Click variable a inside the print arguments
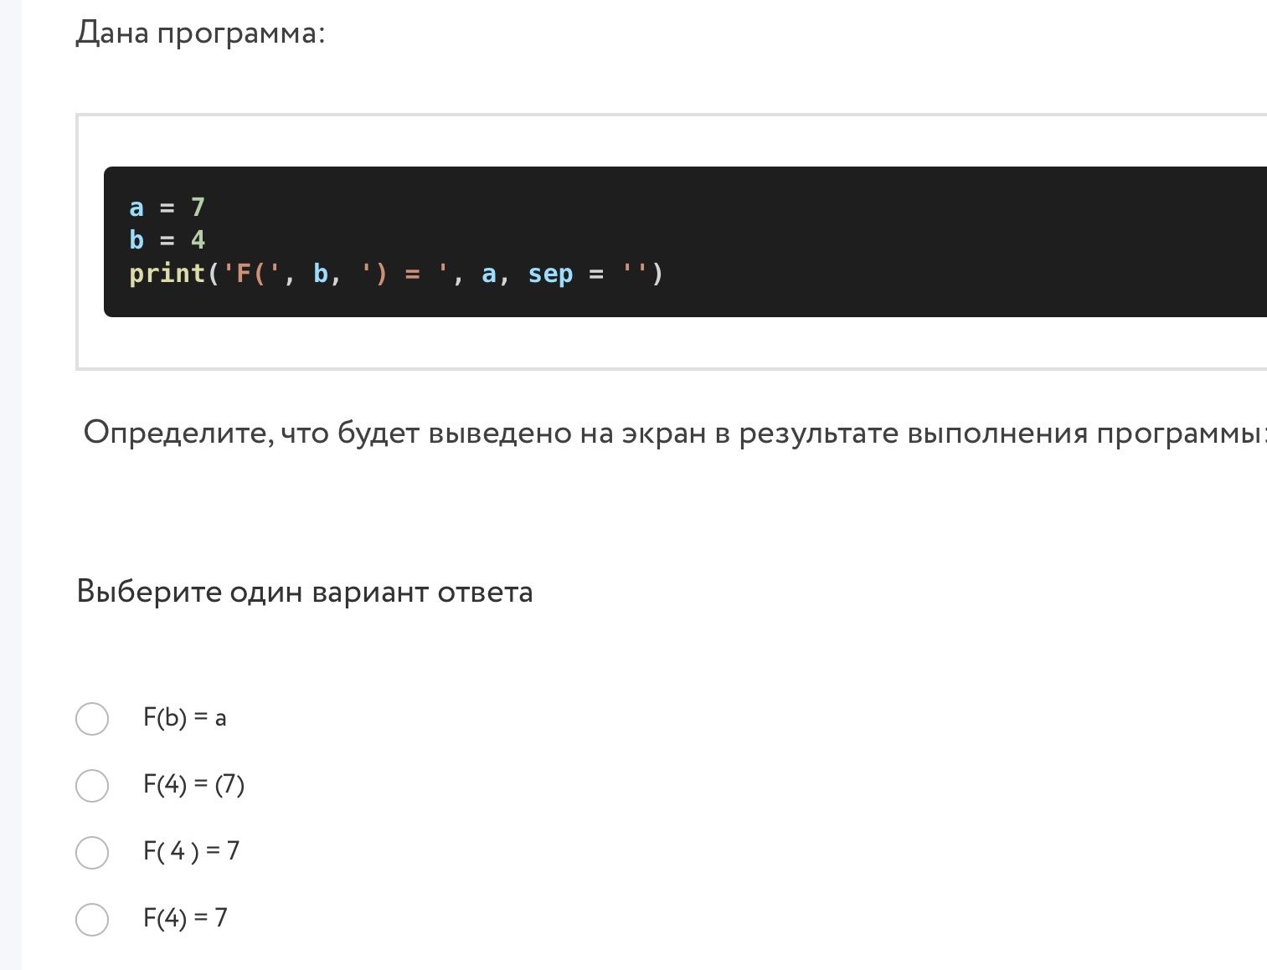This screenshot has width=1267, height=970. pos(489,274)
